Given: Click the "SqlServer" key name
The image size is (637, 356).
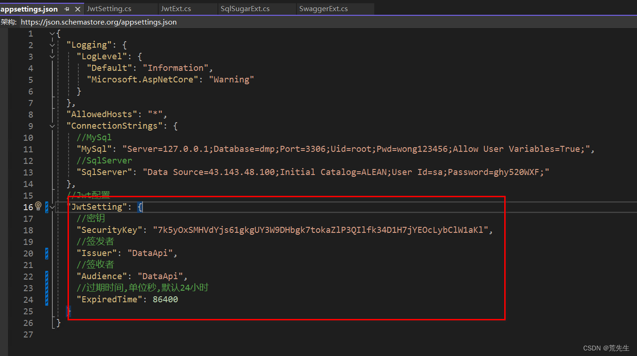Looking at the screenshot, I should pyautogui.click(x=104, y=172).
